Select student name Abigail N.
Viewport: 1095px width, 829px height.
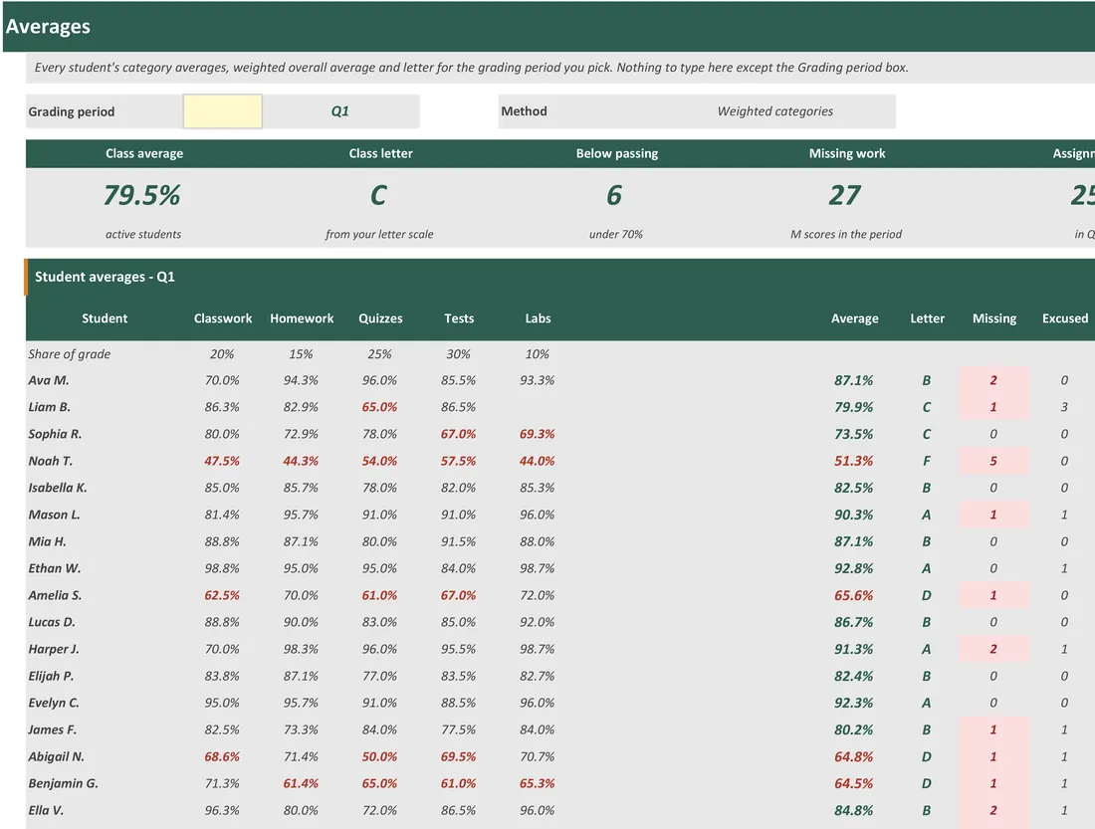point(56,757)
